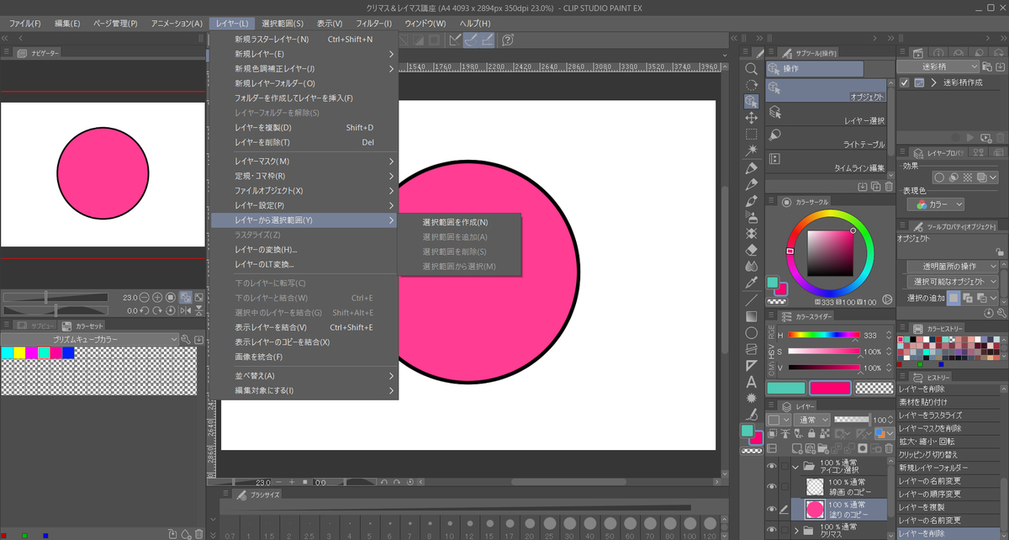
Task: Toggle checkbox for 迷彩柄作成 auto action
Action: click(904, 82)
